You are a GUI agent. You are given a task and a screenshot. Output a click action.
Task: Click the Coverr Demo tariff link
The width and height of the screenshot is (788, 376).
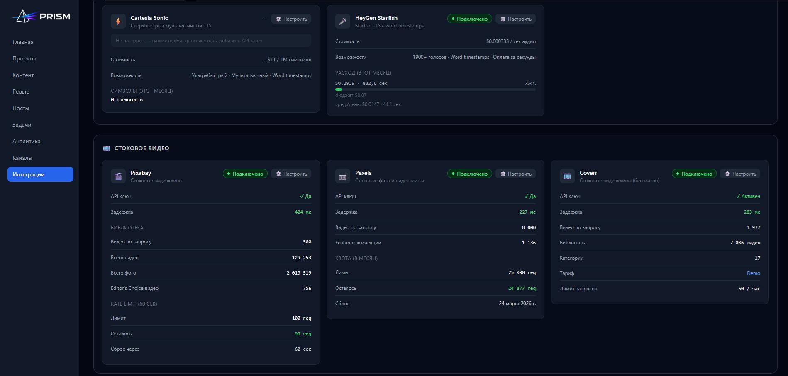pyautogui.click(x=753, y=273)
